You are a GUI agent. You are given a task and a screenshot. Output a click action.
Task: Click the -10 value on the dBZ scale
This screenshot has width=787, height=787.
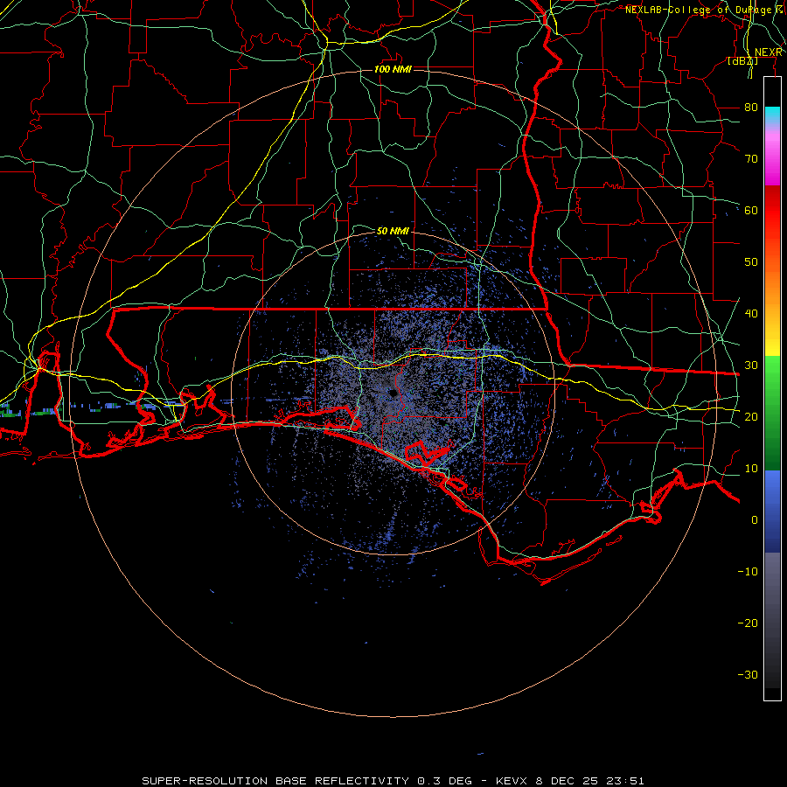(x=748, y=571)
